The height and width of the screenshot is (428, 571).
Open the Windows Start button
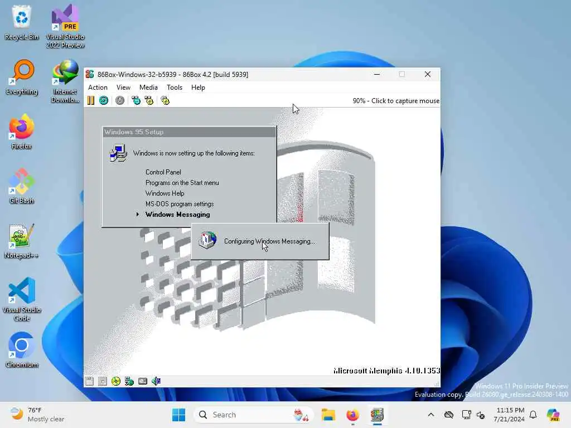(178, 415)
